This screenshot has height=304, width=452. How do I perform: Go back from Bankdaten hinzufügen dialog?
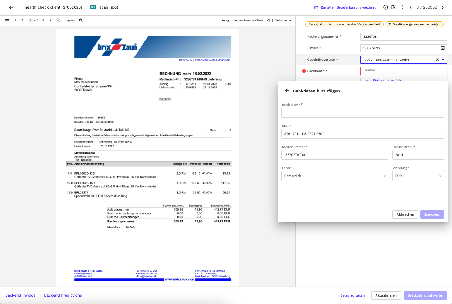(287, 91)
